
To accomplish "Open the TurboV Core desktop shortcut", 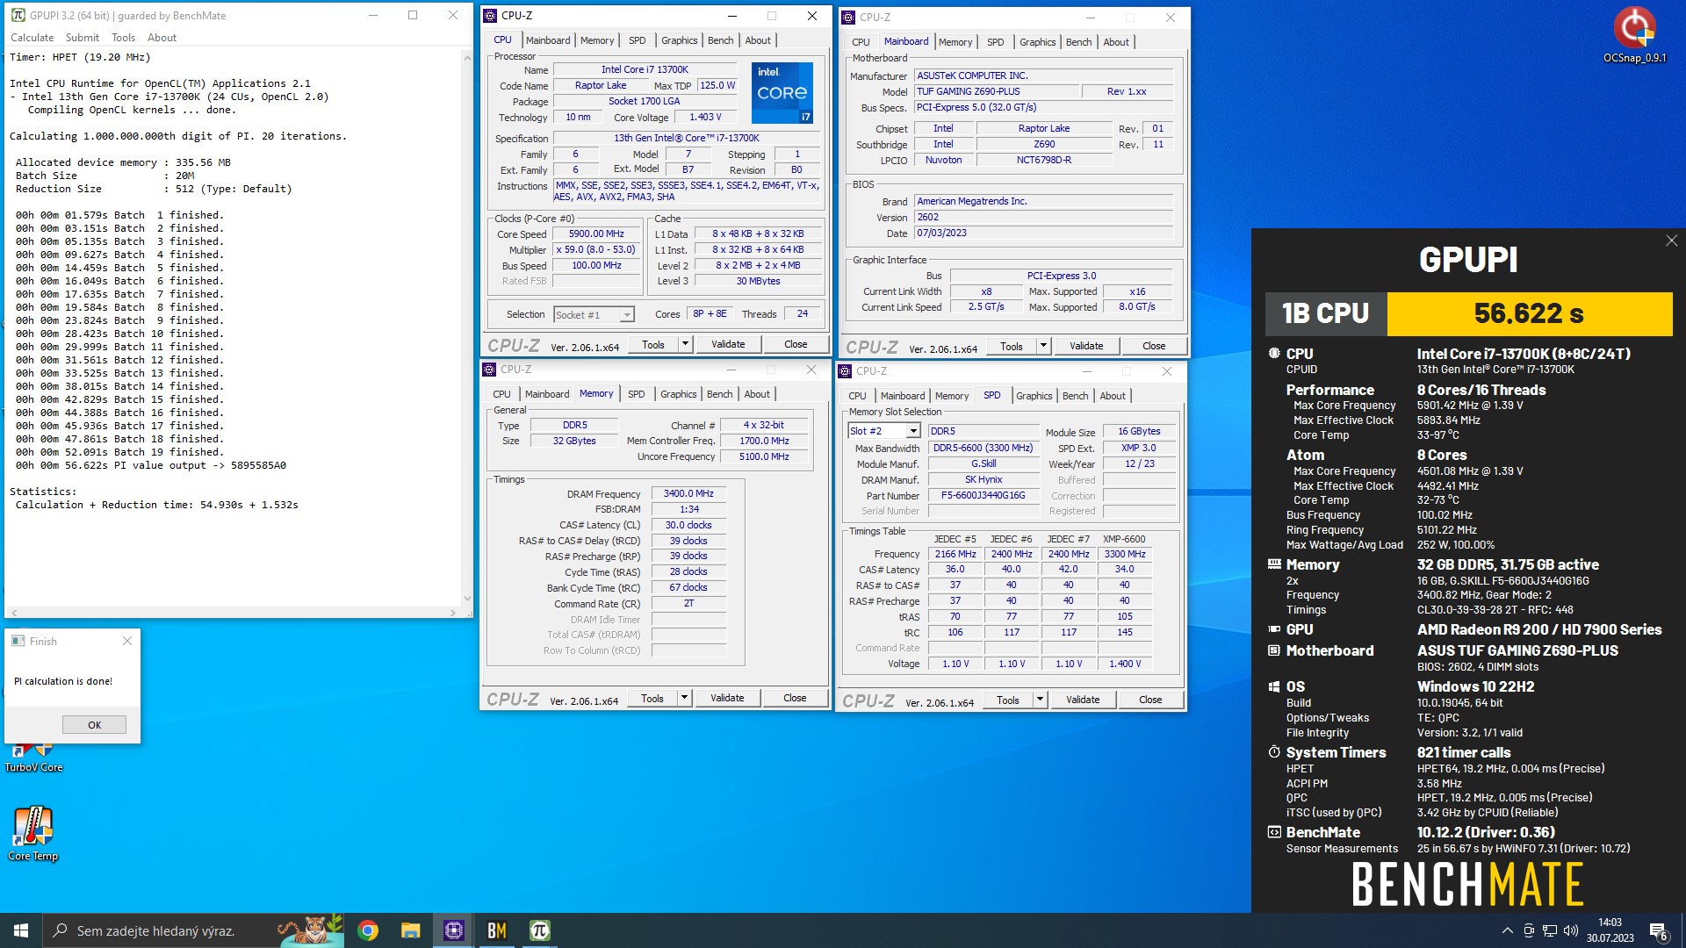I will [33, 757].
